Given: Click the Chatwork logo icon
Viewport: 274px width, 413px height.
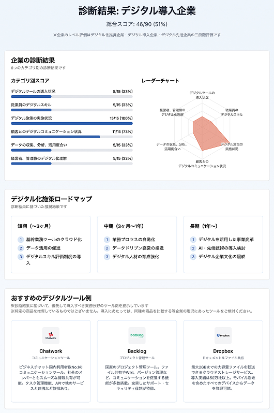Looking at the screenshot, I should (x=51, y=335).
